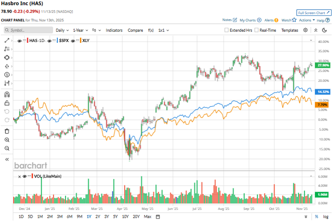Open chart settings gear icon
Screen dimensions: 332x221
click(x=306, y=30)
